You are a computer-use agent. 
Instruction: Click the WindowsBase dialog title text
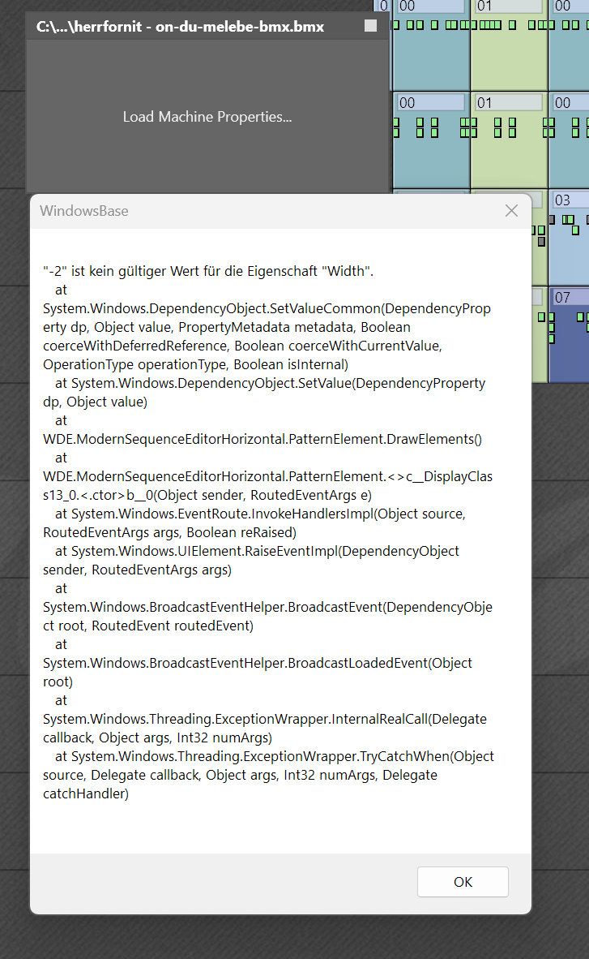point(84,211)
